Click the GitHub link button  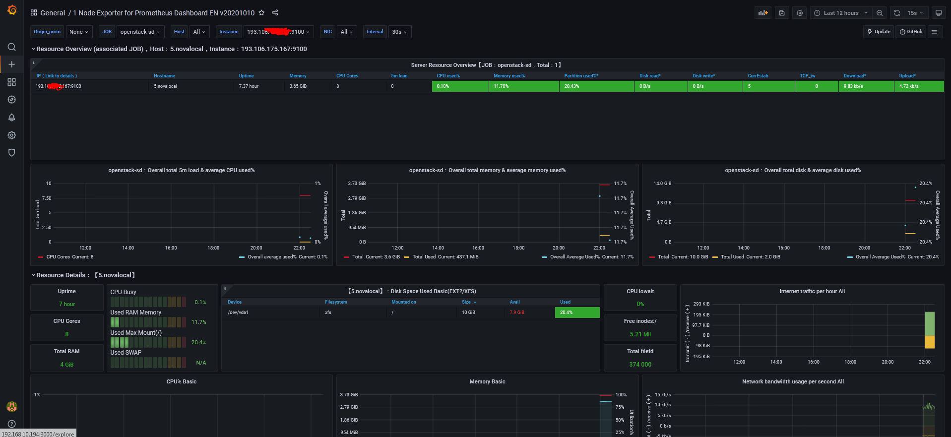[911, 32]
